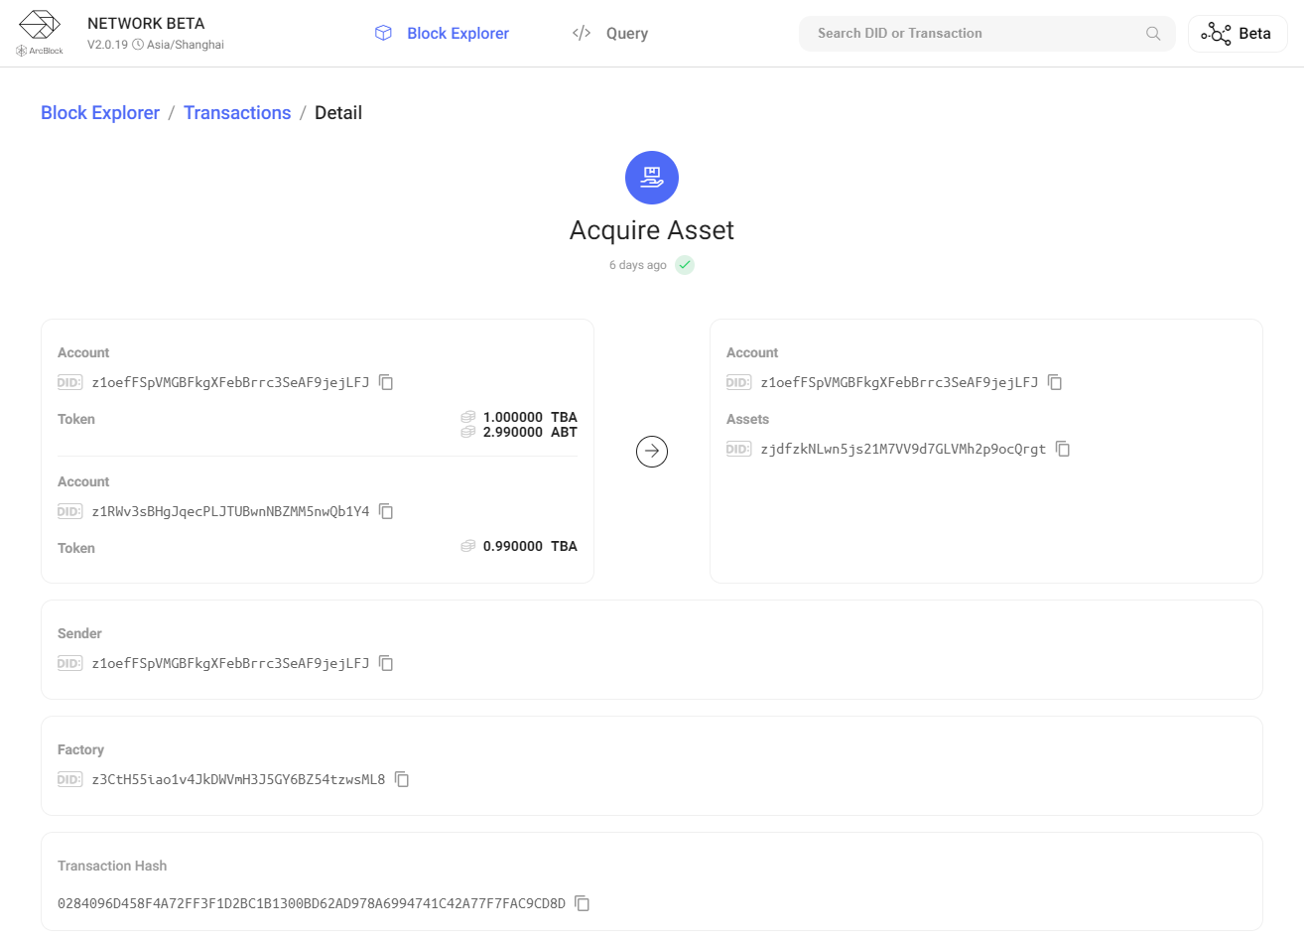The height and width of the screenshot is (939, 1304).
Task: Click the green success status checkmark
Action: click(685, 265)
